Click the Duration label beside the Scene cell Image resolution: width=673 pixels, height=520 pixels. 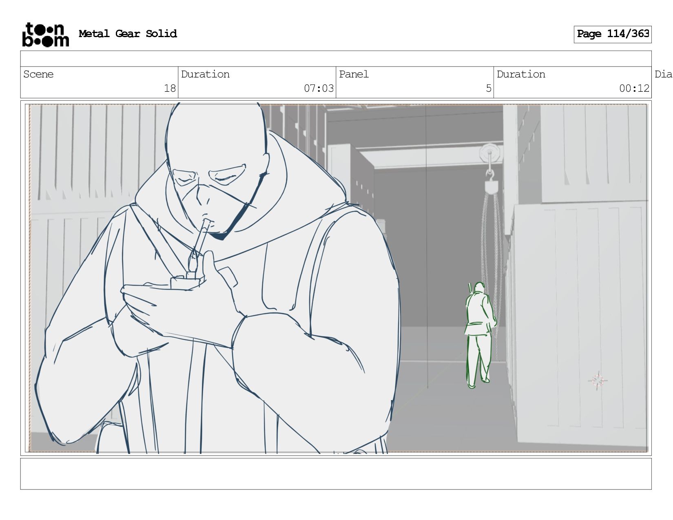coord(205,74)
